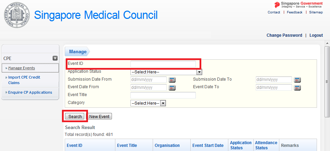The width and height of the screenshot is (330, 151).
Task: Click the Logout link
Action: [x=316, y=35]
